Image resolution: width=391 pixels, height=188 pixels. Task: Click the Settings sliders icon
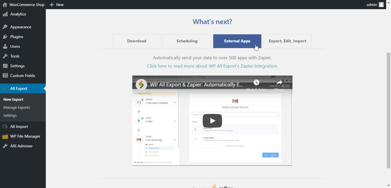coord(5,66)
